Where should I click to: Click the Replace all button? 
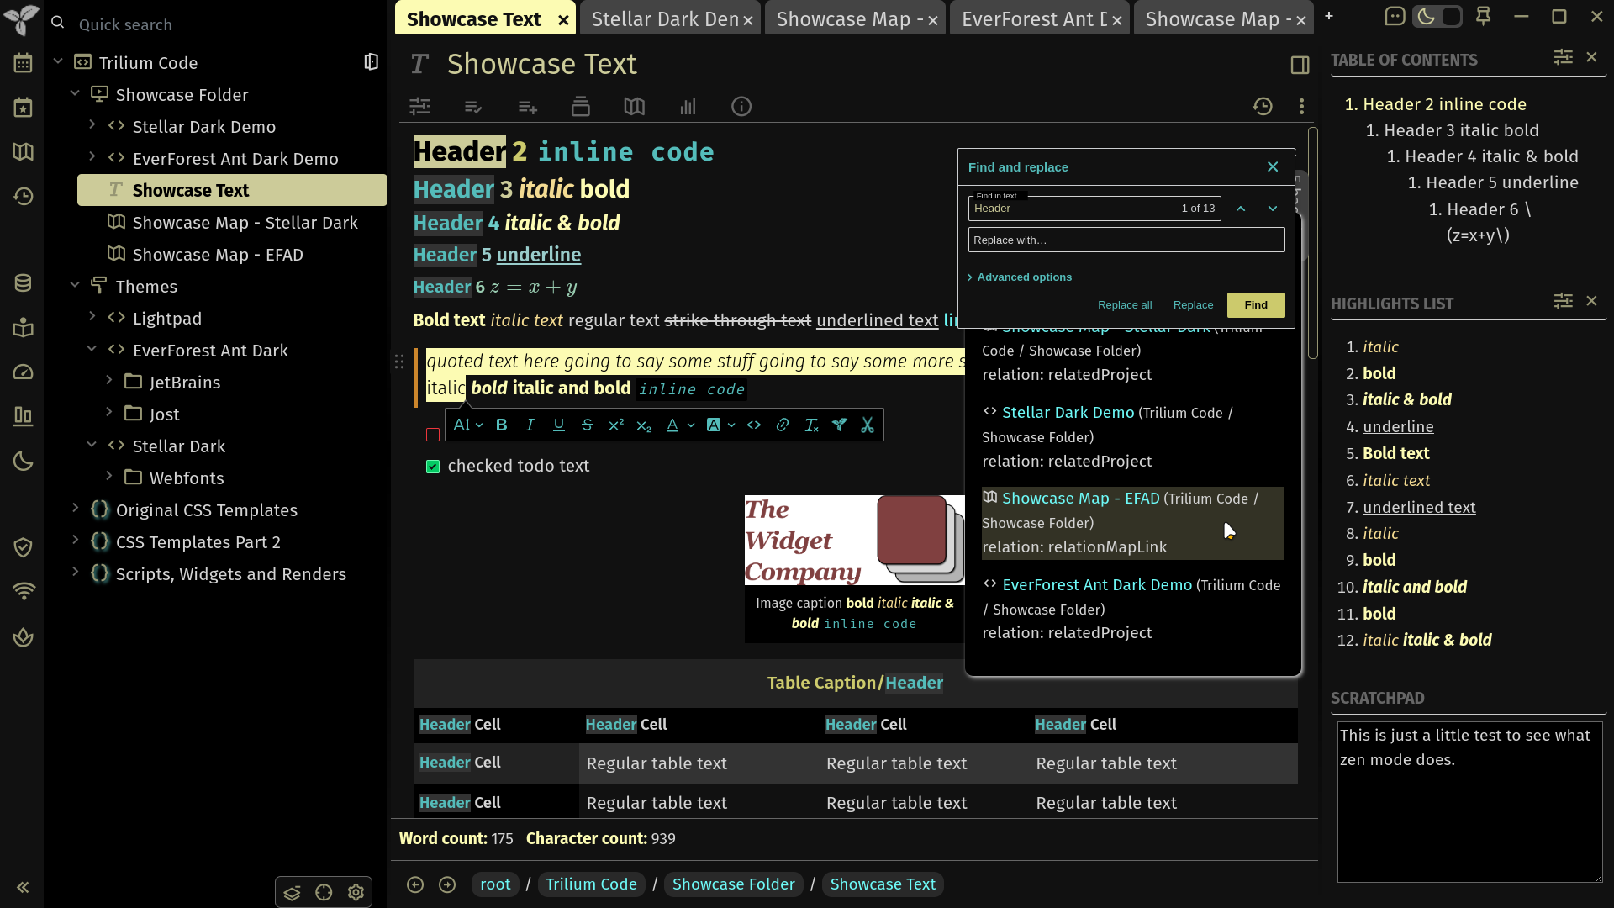pyautogui.click(x=1125, y=305)
